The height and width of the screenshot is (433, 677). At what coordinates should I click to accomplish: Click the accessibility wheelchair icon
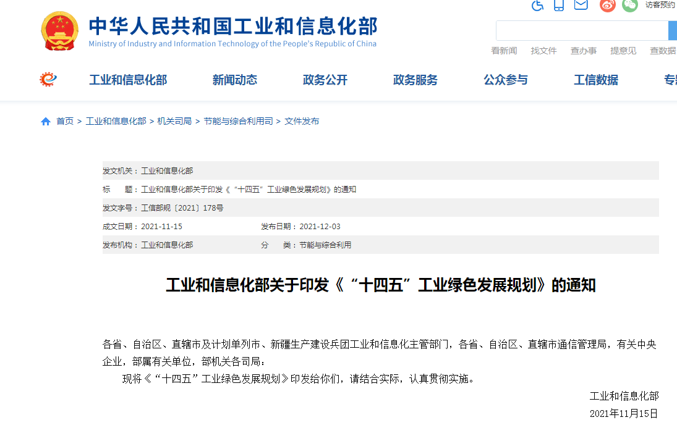coord(537,6)
